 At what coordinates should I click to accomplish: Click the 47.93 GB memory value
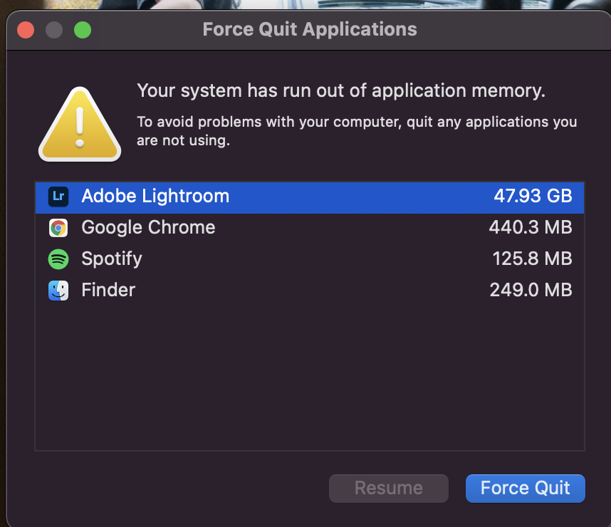click(533, 197)
